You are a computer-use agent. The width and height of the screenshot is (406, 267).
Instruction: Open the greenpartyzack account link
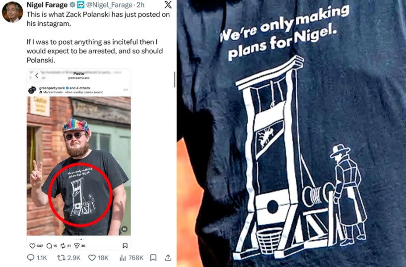[x=52, y=88]
